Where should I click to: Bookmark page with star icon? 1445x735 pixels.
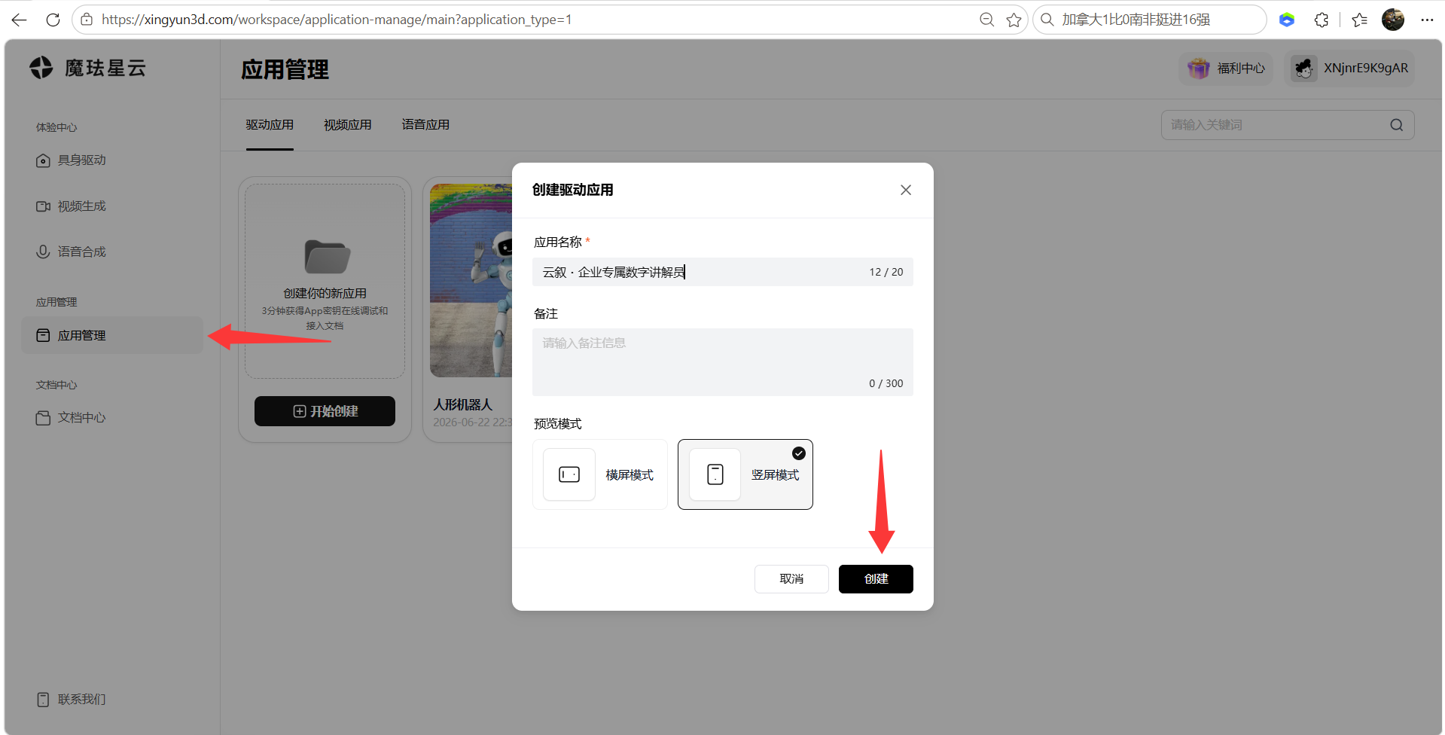tap(1014, 20)
